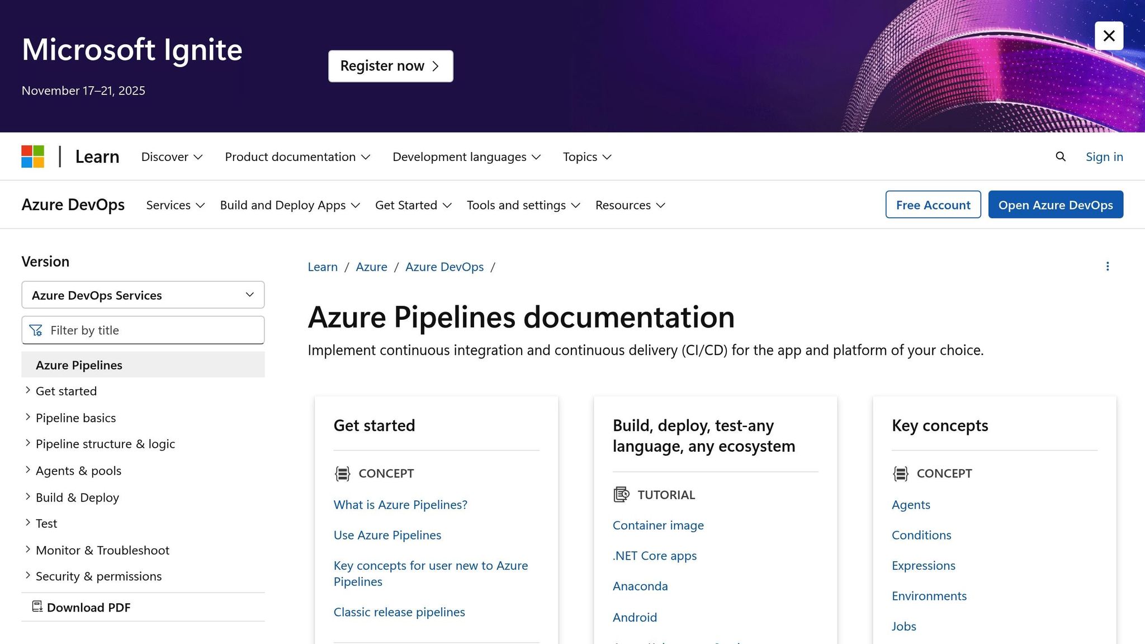The image size is (1145, 644).
Task: Open the Services dropdown
Action: (x=176, y=205)
